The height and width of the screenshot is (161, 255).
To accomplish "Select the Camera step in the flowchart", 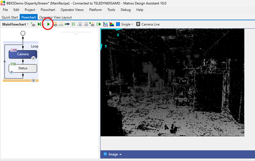I will click(23, 54).
